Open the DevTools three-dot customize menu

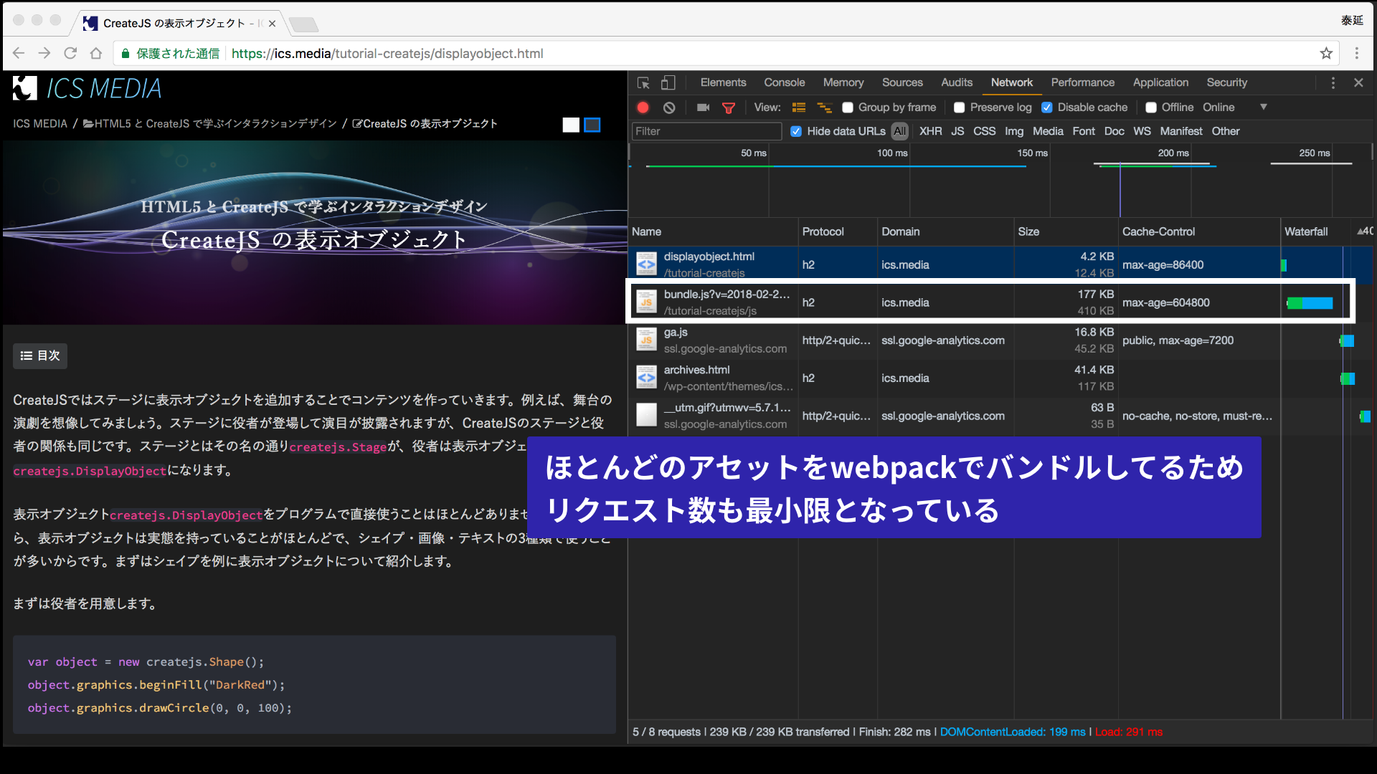click(x=1333, y=83)
